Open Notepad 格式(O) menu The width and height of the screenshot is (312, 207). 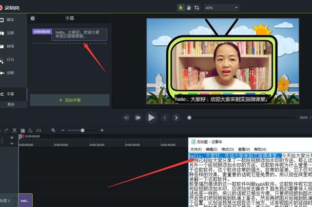(228, 149)
